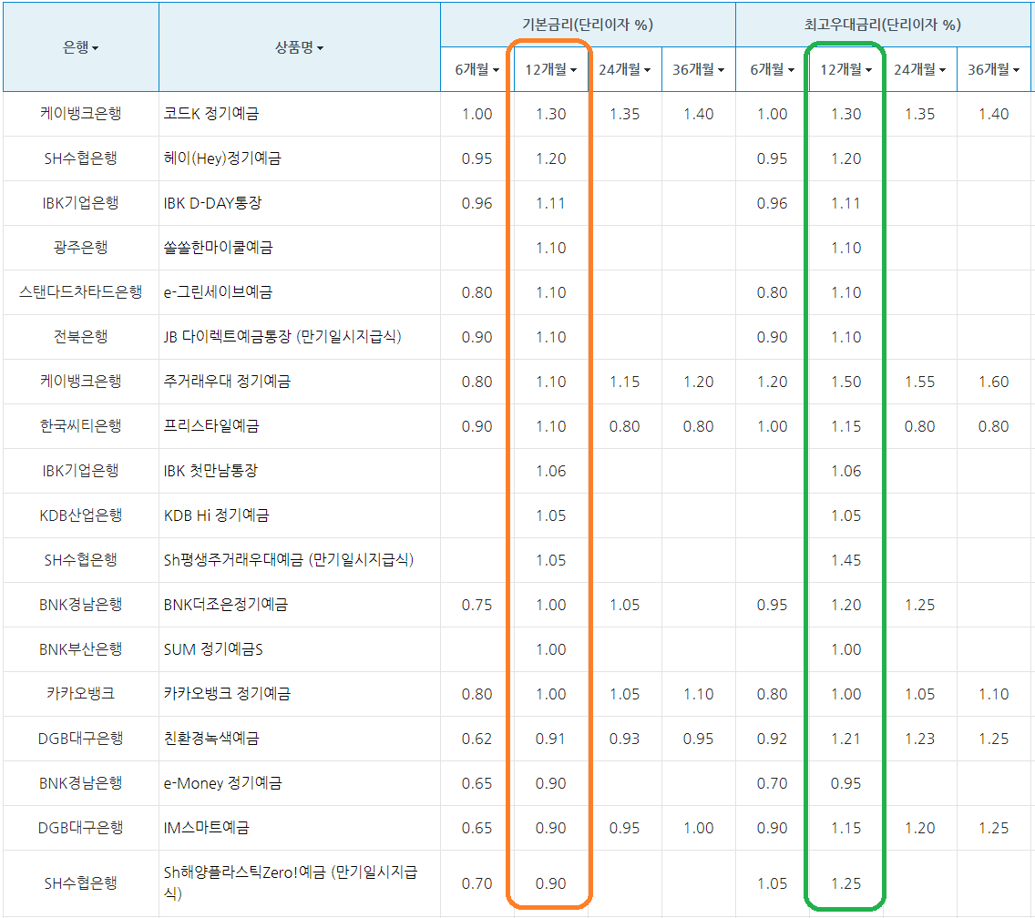Sort 기본금리 by the 12개월 header
The image size is (1035, 918).
[x=550, y=69]
